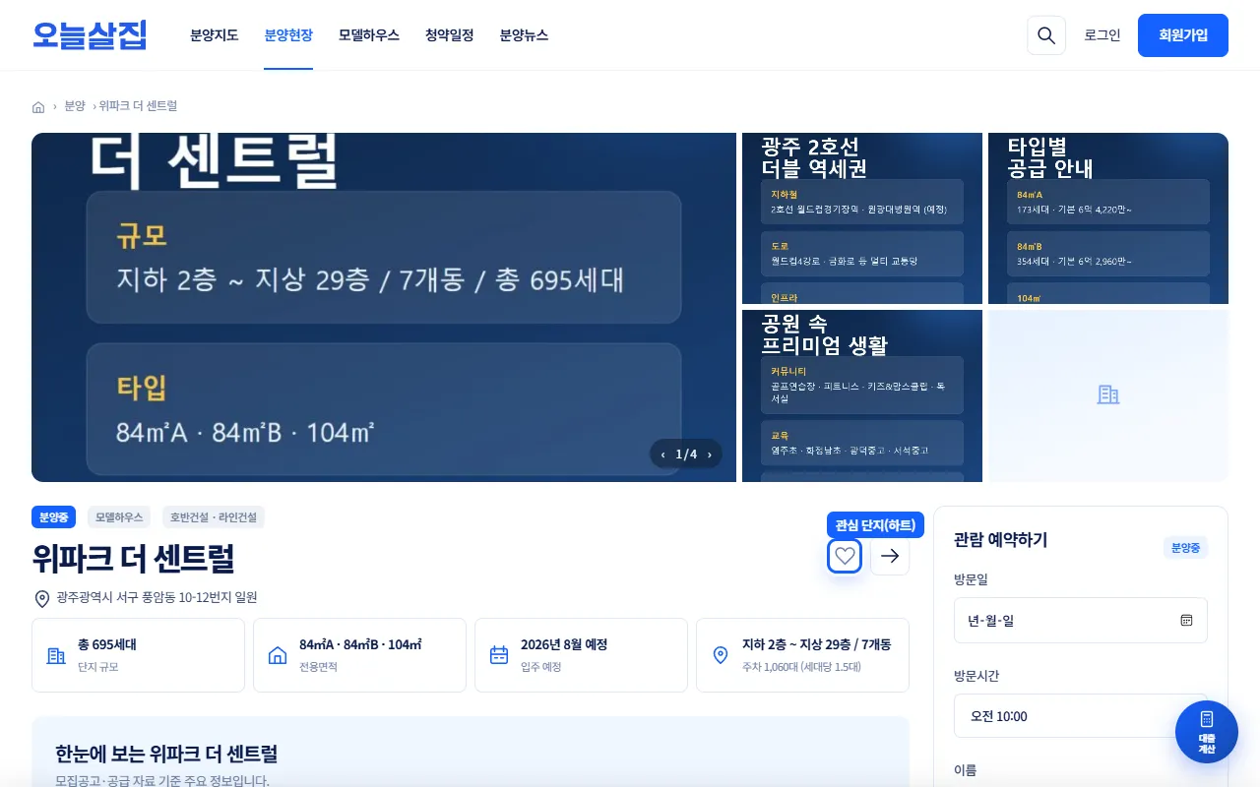Click the 회원가입 button

[1183, 35]
